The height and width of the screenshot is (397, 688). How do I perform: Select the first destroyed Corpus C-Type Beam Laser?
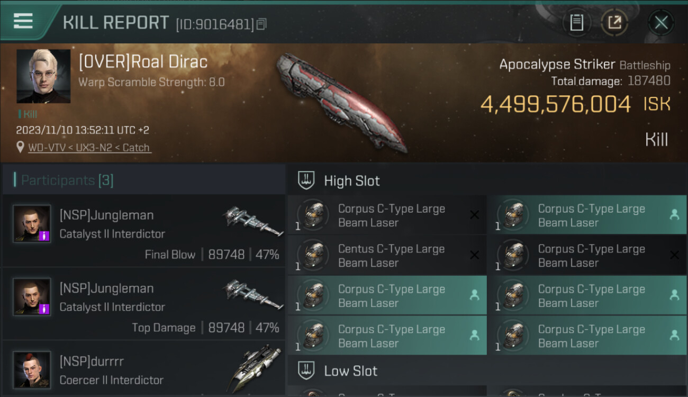click(x=387, y=215)
